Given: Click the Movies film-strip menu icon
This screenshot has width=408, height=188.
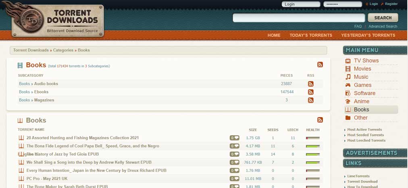Looking at the screenshot, I should pyautogui.click(x=348, y=69).
